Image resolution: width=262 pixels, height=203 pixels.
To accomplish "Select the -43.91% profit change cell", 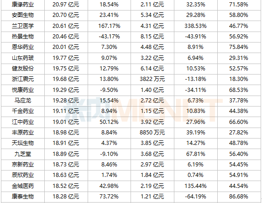I will [x=195, y=37].
